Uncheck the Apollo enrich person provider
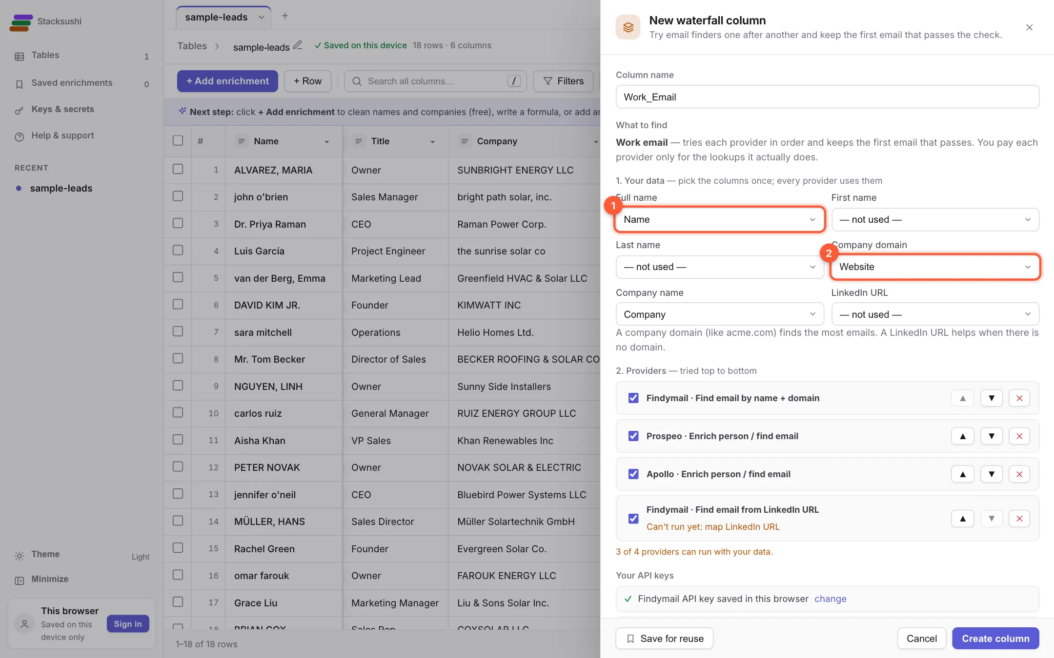The image size is (1054, 658). coord(633,474)
